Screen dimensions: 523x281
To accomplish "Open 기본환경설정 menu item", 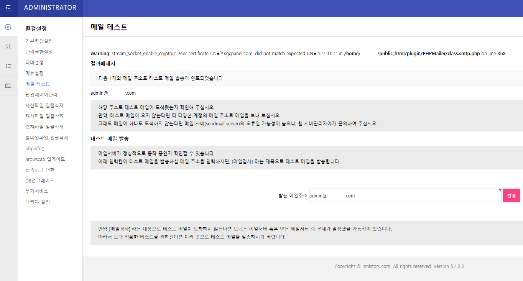I will coord(39,41).
